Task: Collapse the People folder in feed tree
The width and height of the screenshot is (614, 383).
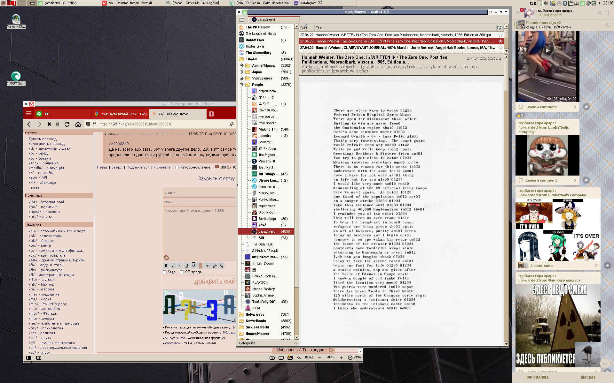Action: [241, 85]
